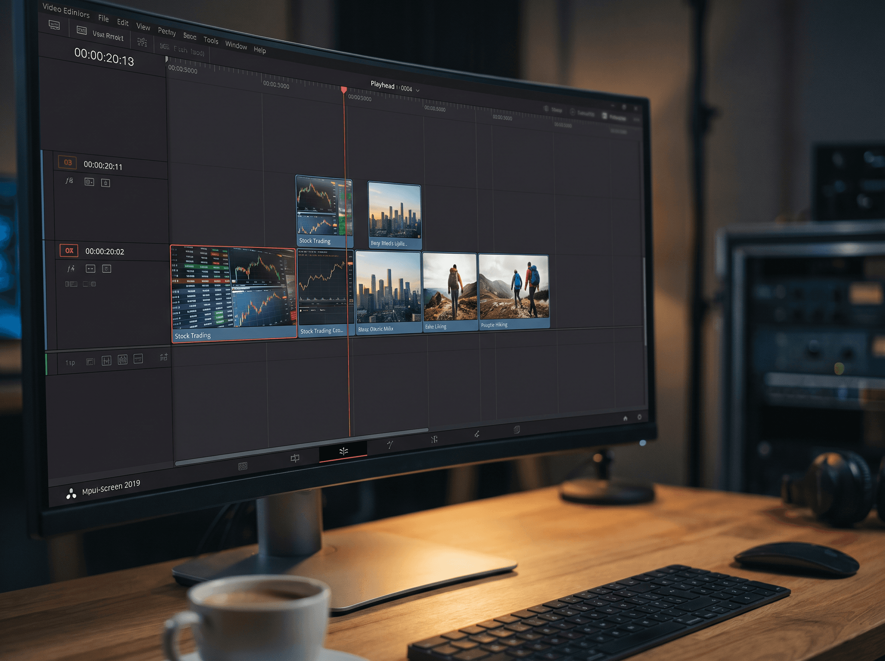Click the horizontal timeline scrollbar
Image resolution: width=885 pixels, height=661 pixels.
pos(302,447)
